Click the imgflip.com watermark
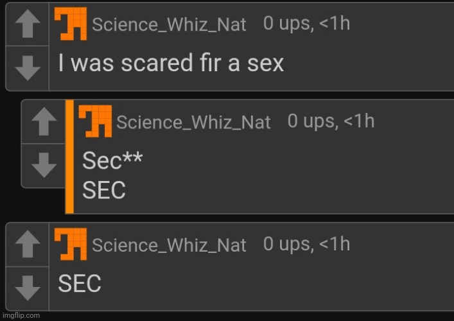This screenshot has width=454, height=321. coord(21,315)
